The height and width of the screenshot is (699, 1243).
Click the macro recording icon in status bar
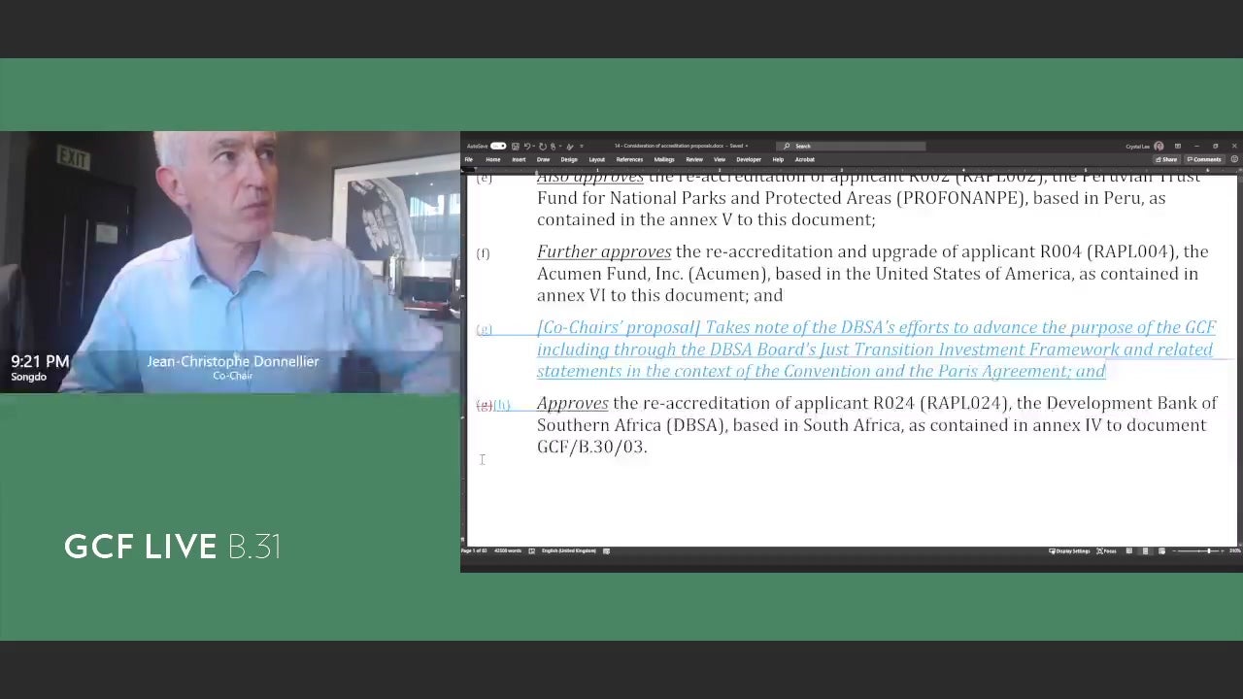pyautogui.click(x=606, y=550)
